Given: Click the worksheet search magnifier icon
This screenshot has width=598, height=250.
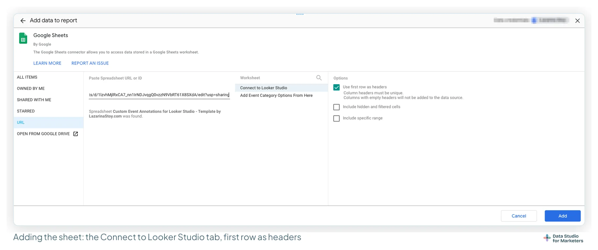Looking at the screenshot, I should point(319,78).
